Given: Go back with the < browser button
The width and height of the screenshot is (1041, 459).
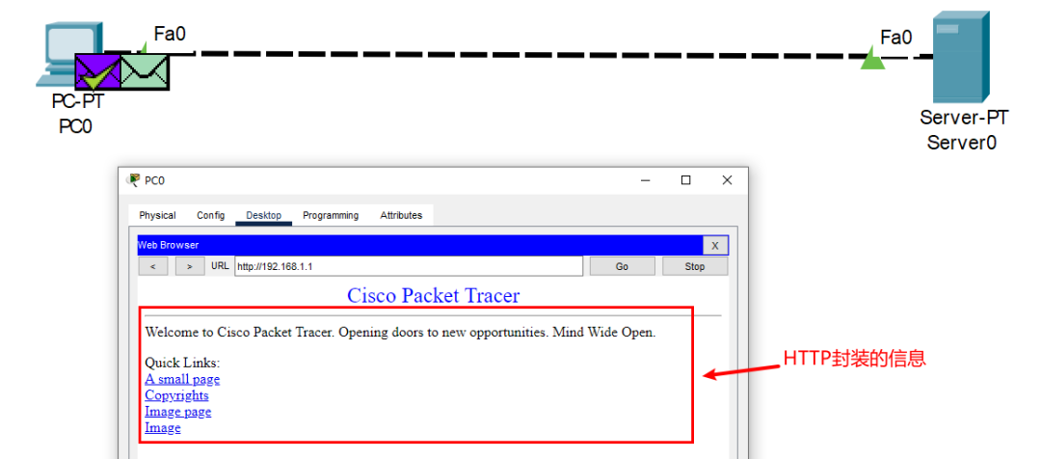Looking at the screenshot, I should 153,266.
